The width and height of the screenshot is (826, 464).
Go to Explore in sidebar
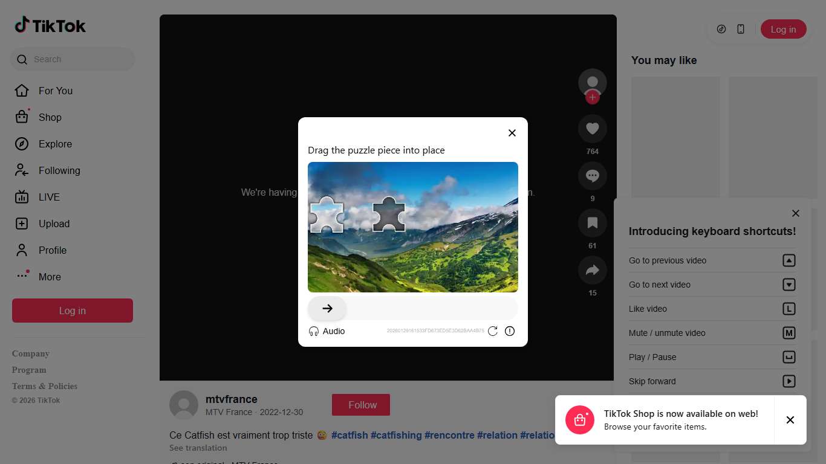(x=55, y=144)
